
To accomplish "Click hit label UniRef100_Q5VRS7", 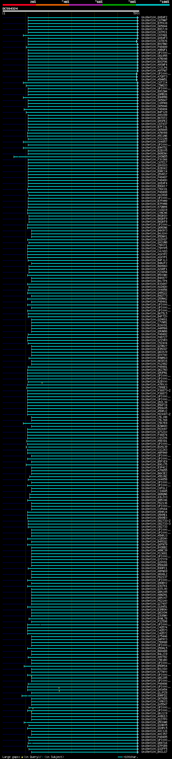I will click(154, 174).
